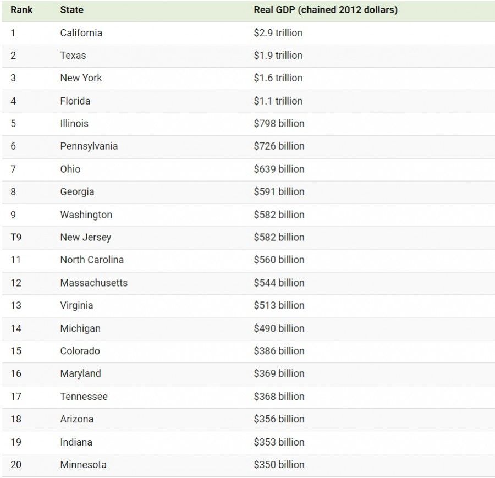Select the Washington state cell

click(x=86, y=215)
